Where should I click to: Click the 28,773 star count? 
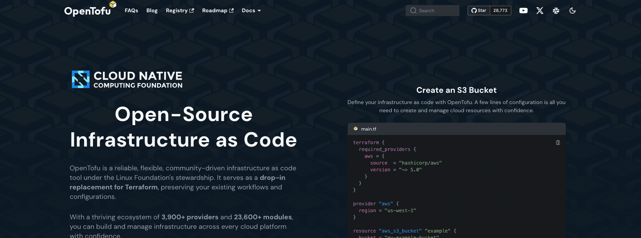point(500,11)
